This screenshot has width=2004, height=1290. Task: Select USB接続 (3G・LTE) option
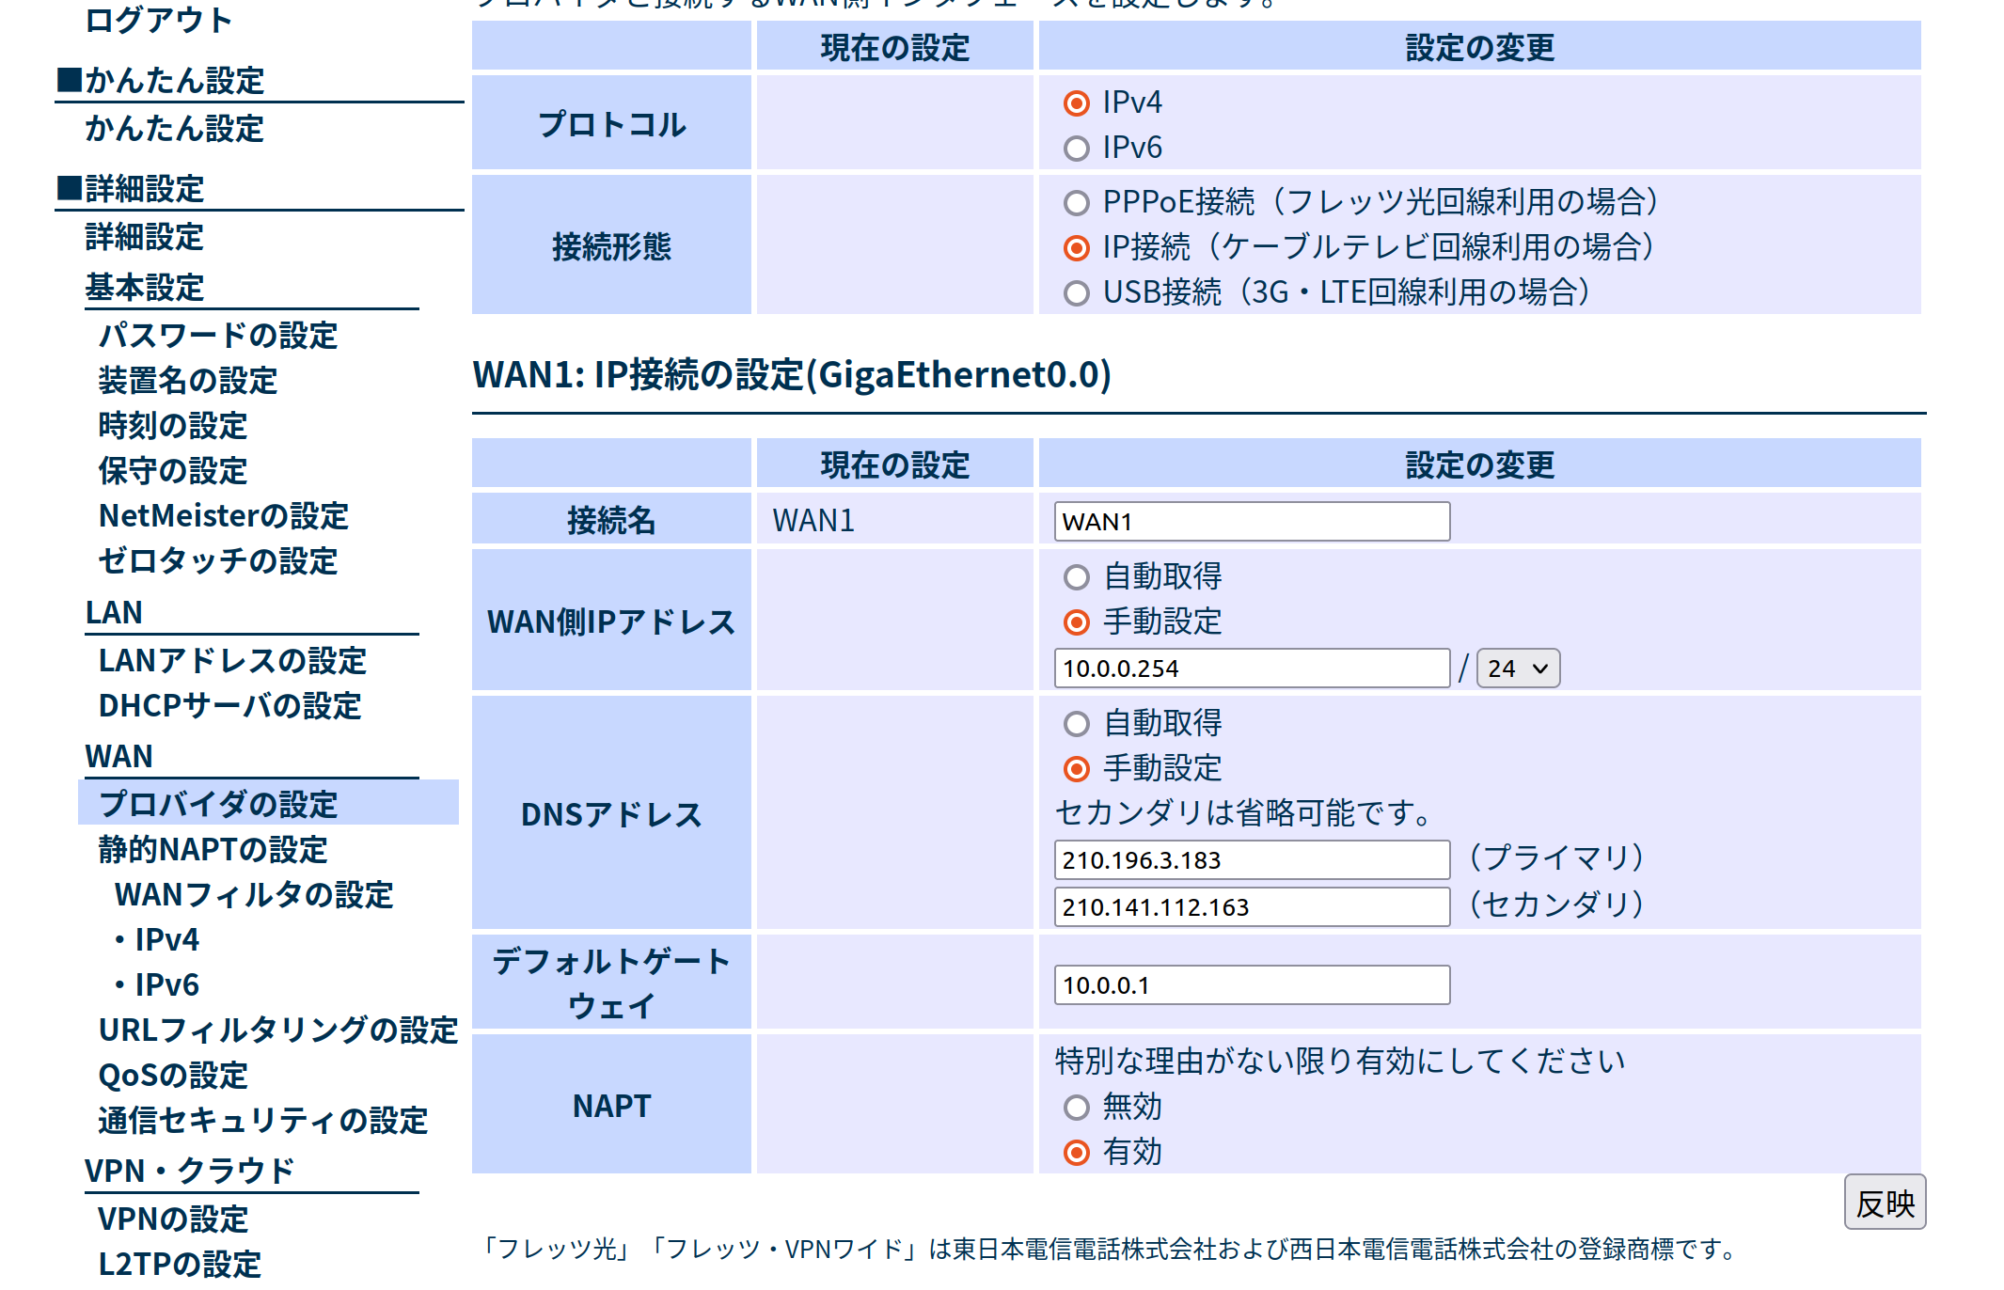pyautogui.click(x=1076, y=292)
